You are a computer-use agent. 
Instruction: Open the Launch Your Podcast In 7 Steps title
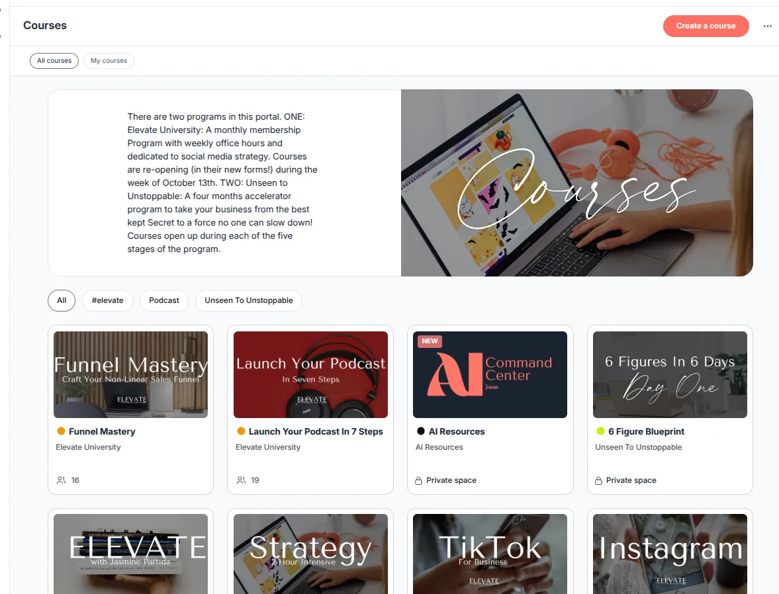point(316,431)
